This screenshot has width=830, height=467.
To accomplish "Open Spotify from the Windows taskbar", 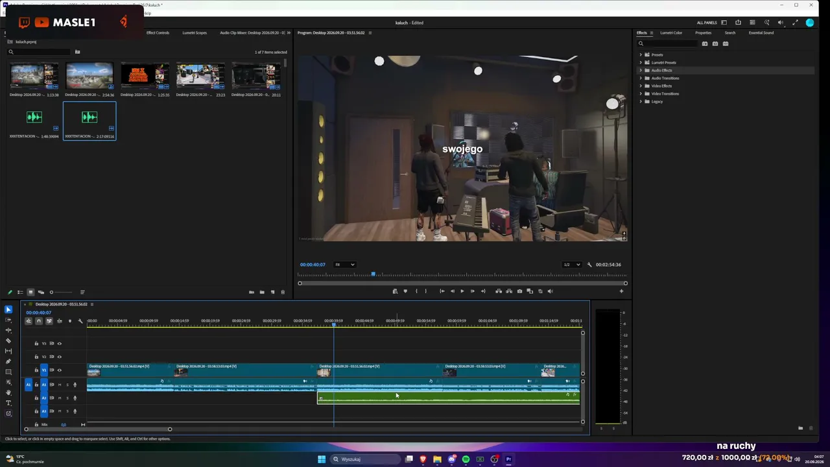I will pyautogui.click(x=466, y=459).
